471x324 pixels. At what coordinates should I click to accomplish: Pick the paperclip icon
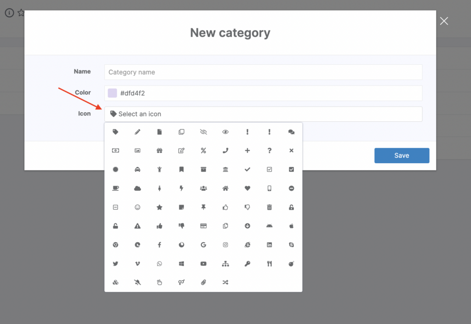(x=203, y=282)
